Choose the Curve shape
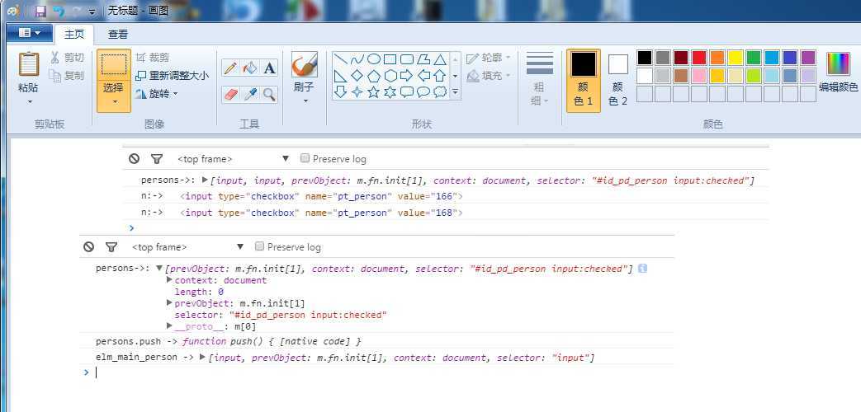Screen dimensions: 861x412 point(357,59)
